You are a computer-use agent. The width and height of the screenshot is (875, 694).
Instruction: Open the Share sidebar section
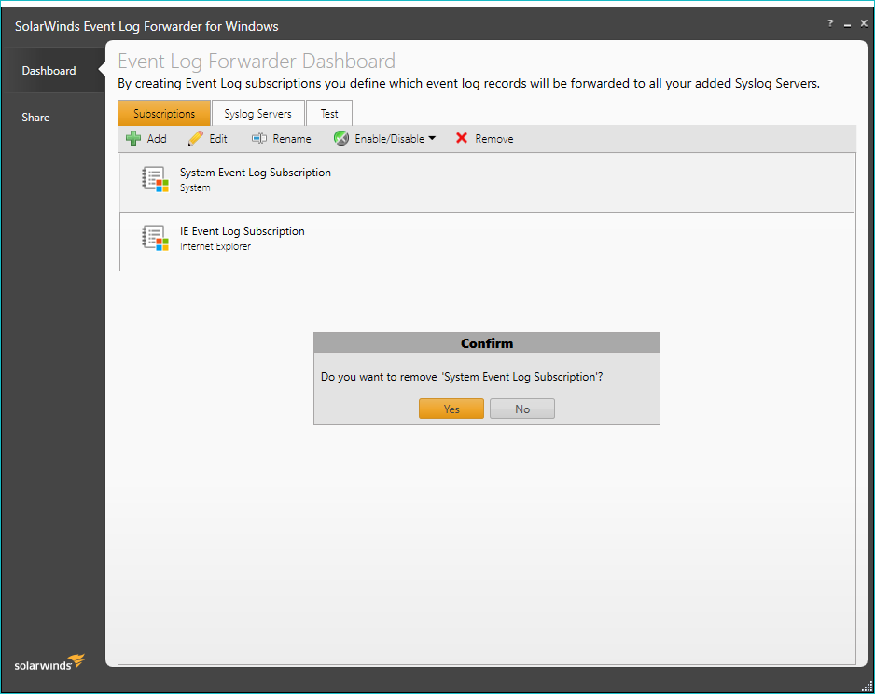pyautogui.click(x=36, y=118)
